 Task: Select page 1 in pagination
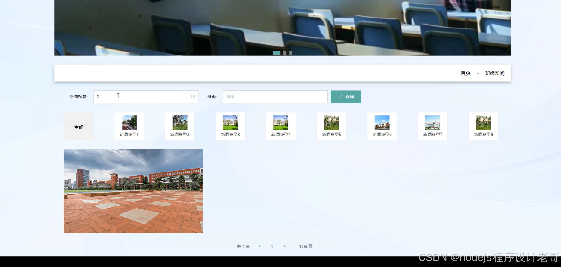click(272, 246)
